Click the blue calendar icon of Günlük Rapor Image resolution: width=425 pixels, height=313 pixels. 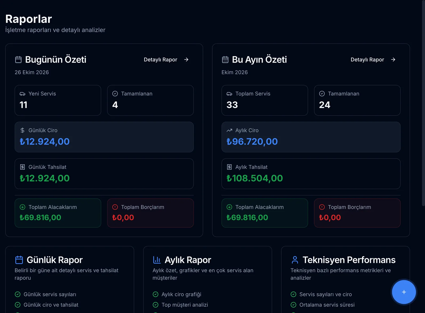(x=19, y=260)
